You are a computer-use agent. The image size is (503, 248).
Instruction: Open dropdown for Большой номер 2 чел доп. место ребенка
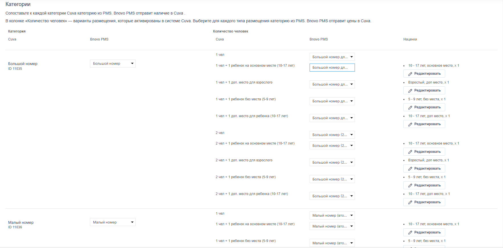pos(332,196)
